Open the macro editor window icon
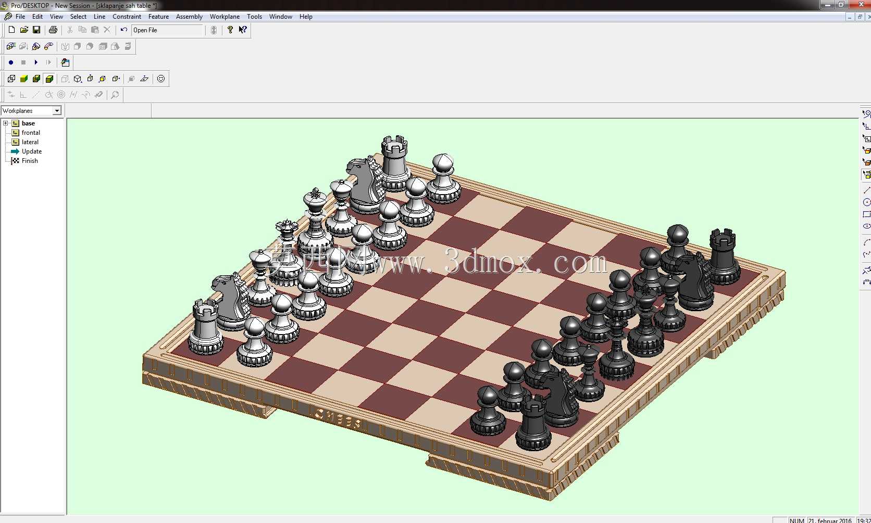The image size is (871, 523). [65, 62]
